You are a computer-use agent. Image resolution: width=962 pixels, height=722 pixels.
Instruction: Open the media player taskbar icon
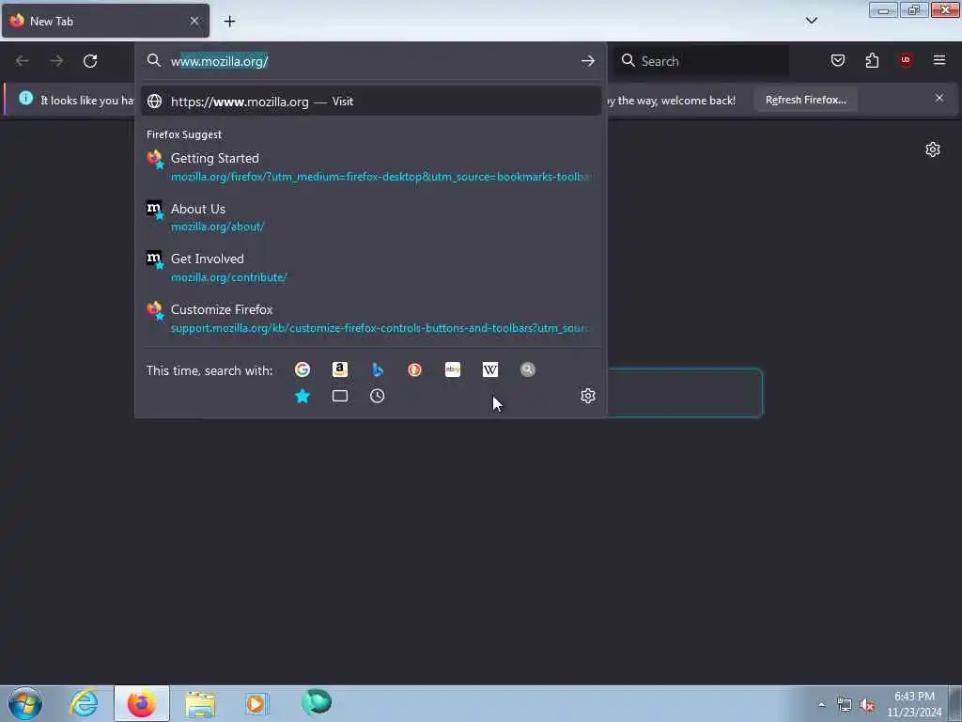tap(257, 703)
